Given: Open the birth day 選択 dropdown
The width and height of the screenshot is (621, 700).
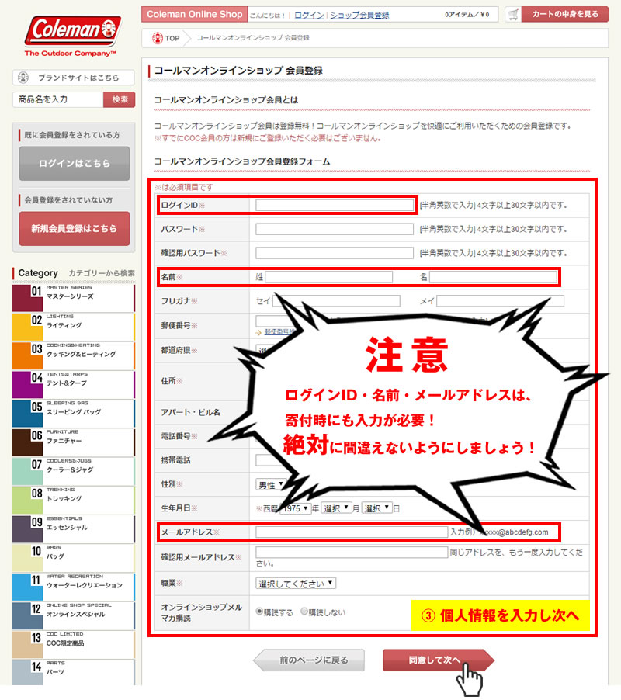Looking at the screenshot, I should (x=376, y=508).
